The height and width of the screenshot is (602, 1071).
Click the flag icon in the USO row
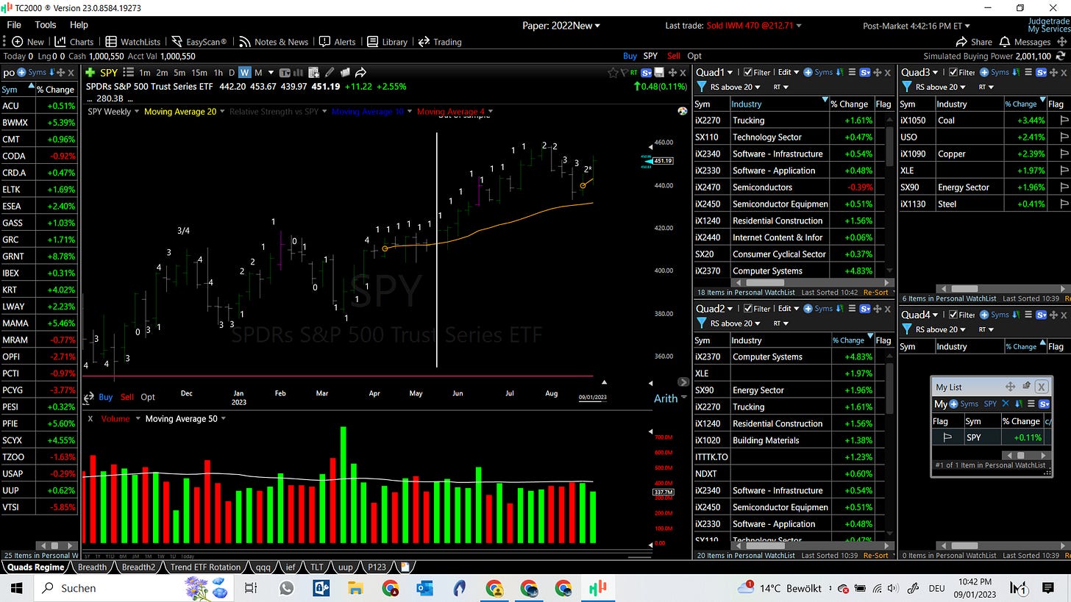point(1064,137)
